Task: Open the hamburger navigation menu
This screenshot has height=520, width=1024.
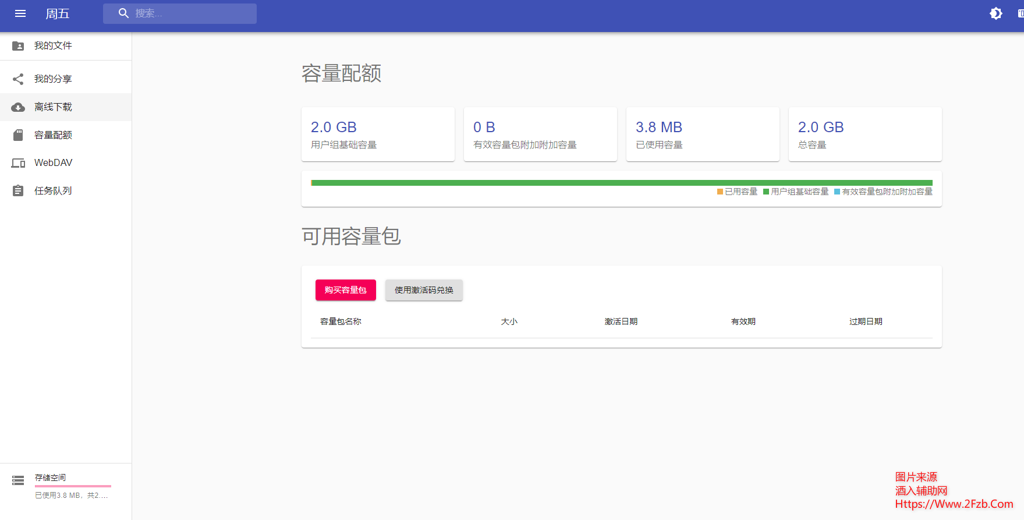Action: [x=20, y=13]
